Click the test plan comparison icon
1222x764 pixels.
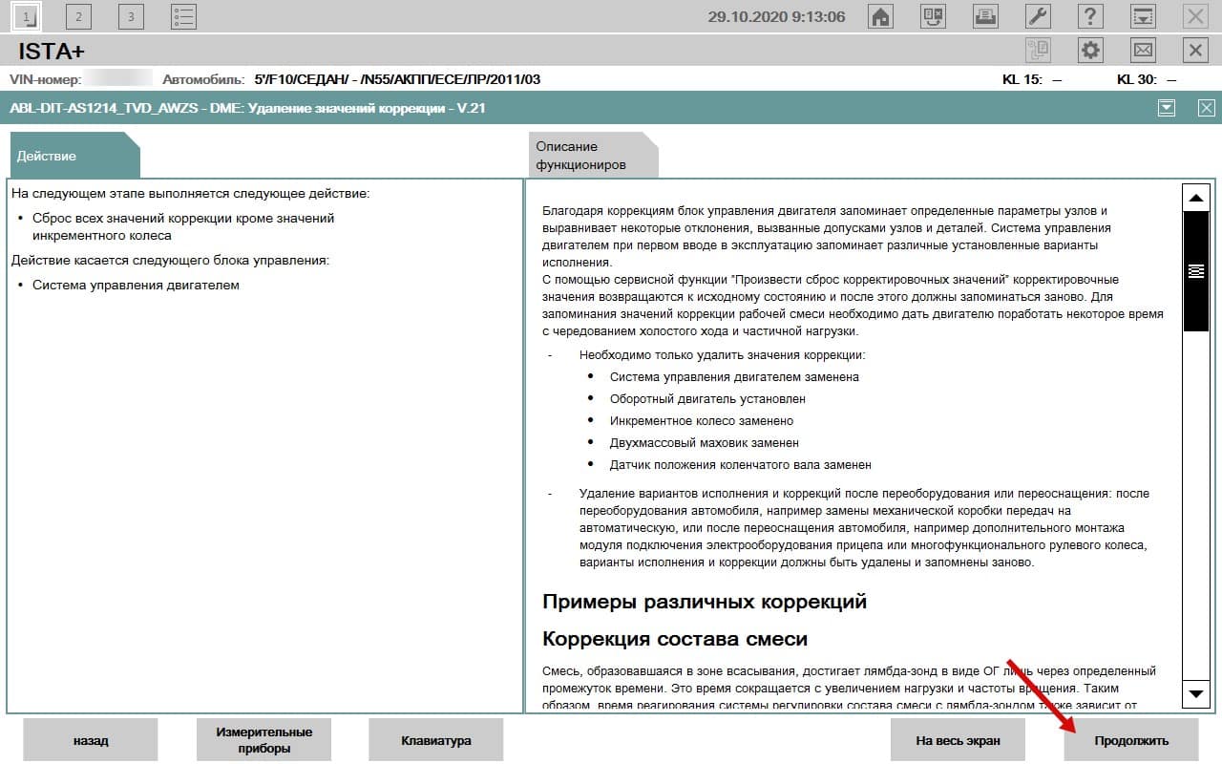(x=933, y=16)
